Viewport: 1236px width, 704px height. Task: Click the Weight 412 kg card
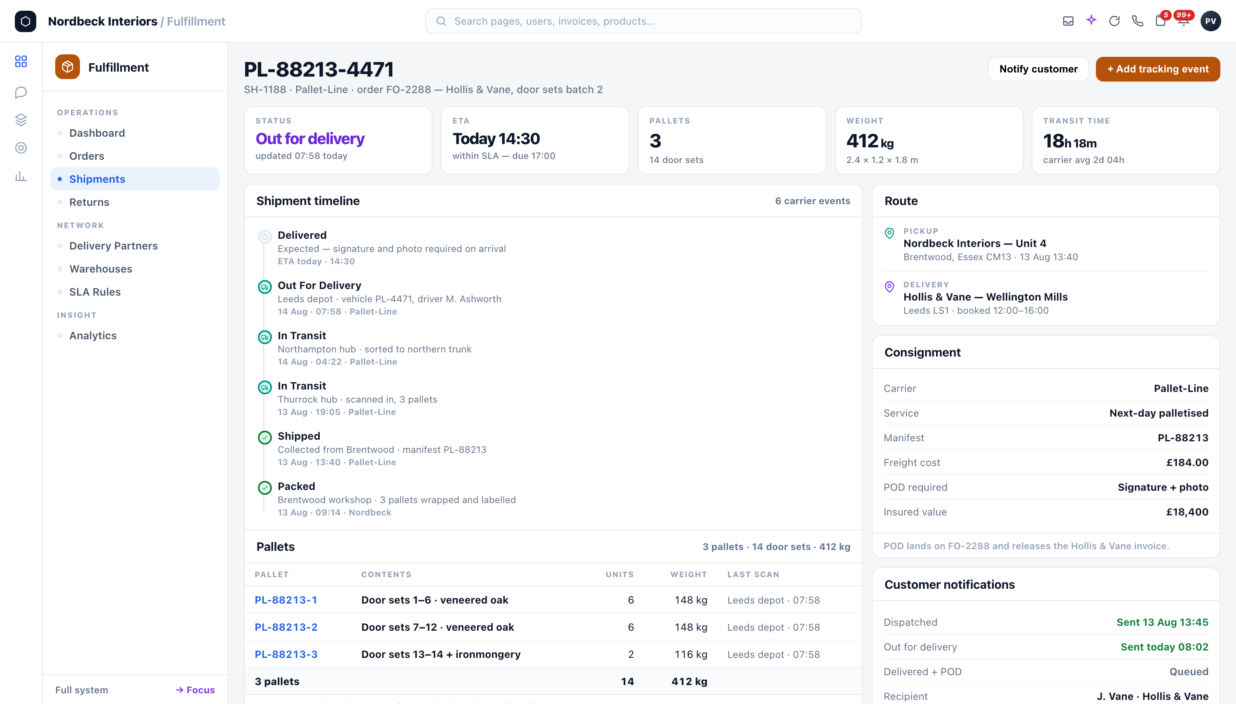pos(929,140)
